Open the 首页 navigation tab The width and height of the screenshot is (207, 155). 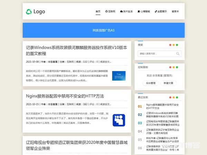pyautogui.click(x=98, y=11)
